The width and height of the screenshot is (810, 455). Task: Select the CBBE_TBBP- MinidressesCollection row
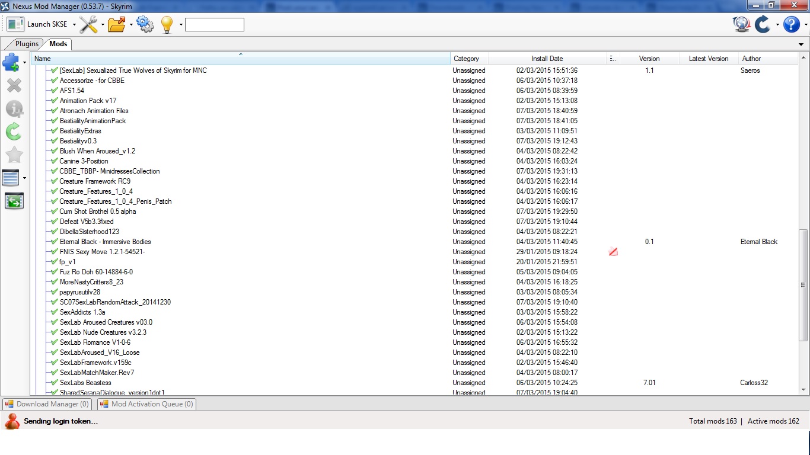click(x=415, y=171)
